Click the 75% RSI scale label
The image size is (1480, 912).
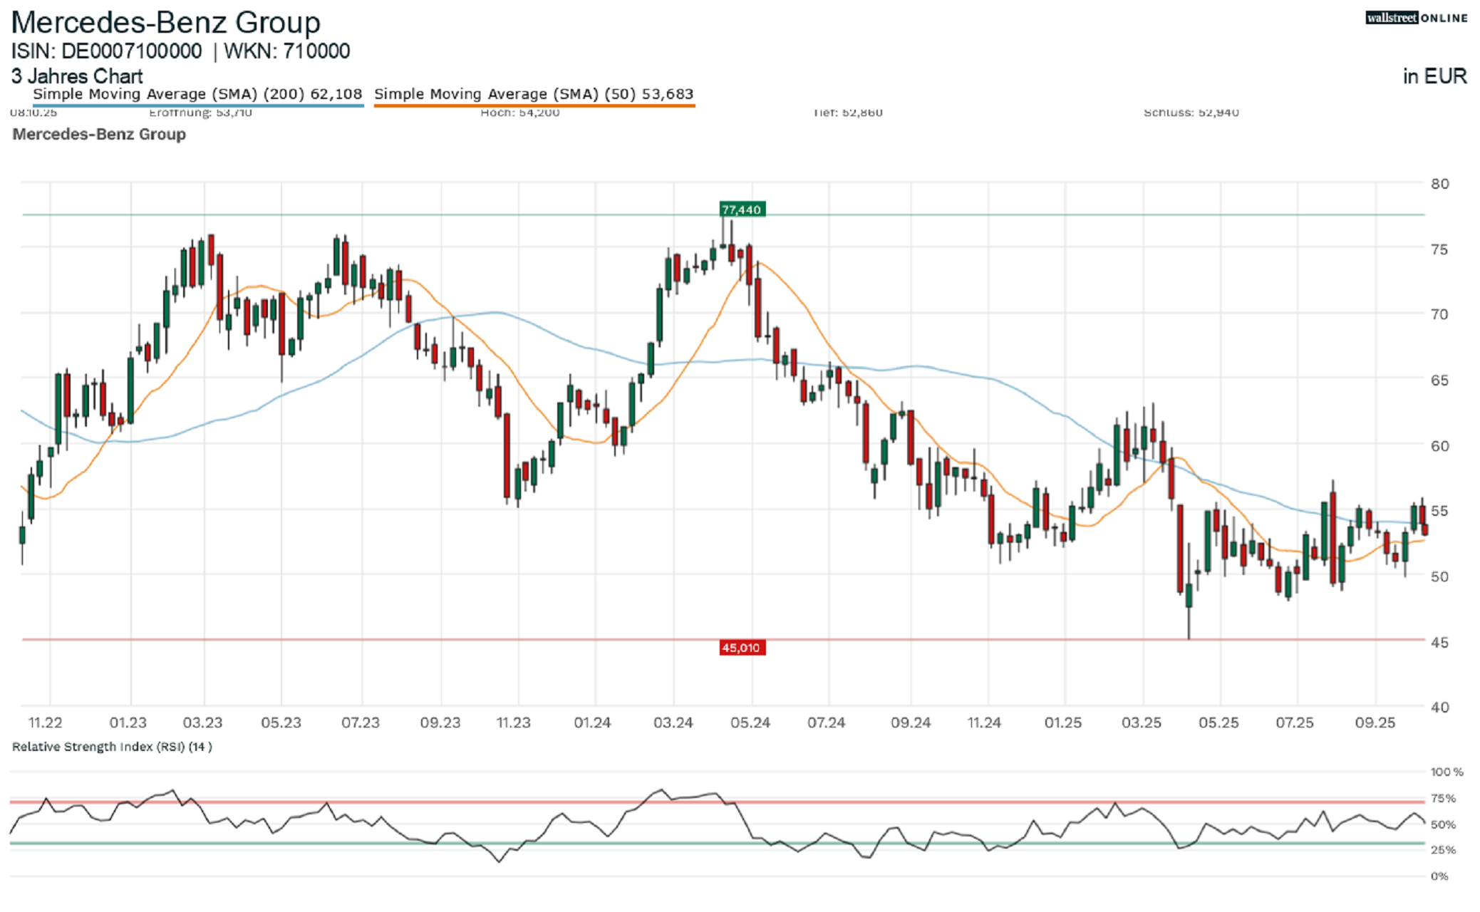pyautogui.click(x=1443, y=799)
